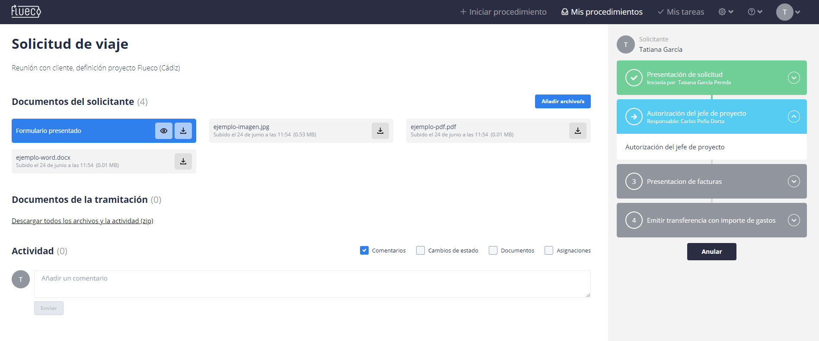This screenshot has height=341, width=819.
Task: Go to Mis tareas in top menu
Action: coord(681,12)
